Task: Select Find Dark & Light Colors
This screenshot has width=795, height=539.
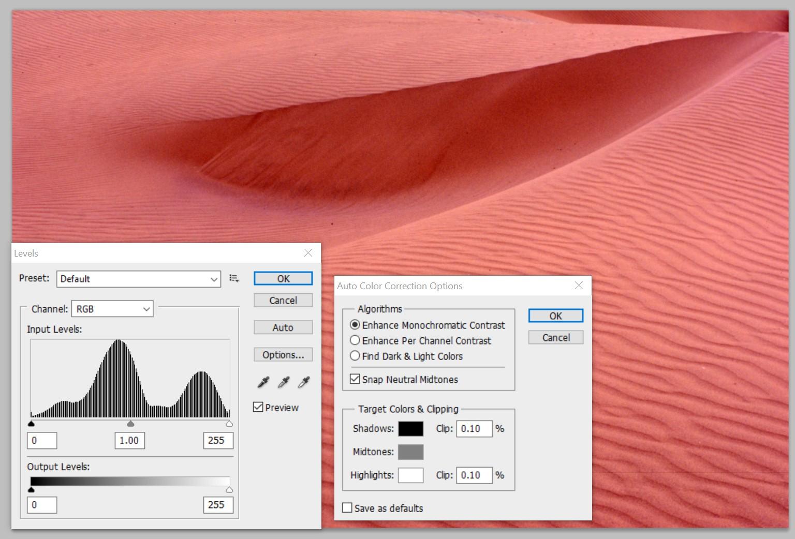Action: pos(355,356)
